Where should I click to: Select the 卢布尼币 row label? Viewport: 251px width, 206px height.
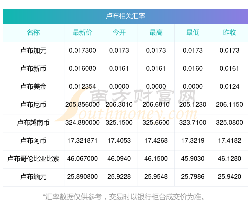pos(33,105)
